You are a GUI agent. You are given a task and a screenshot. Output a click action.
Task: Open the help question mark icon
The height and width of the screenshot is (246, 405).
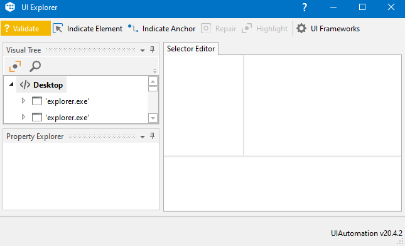305,8
